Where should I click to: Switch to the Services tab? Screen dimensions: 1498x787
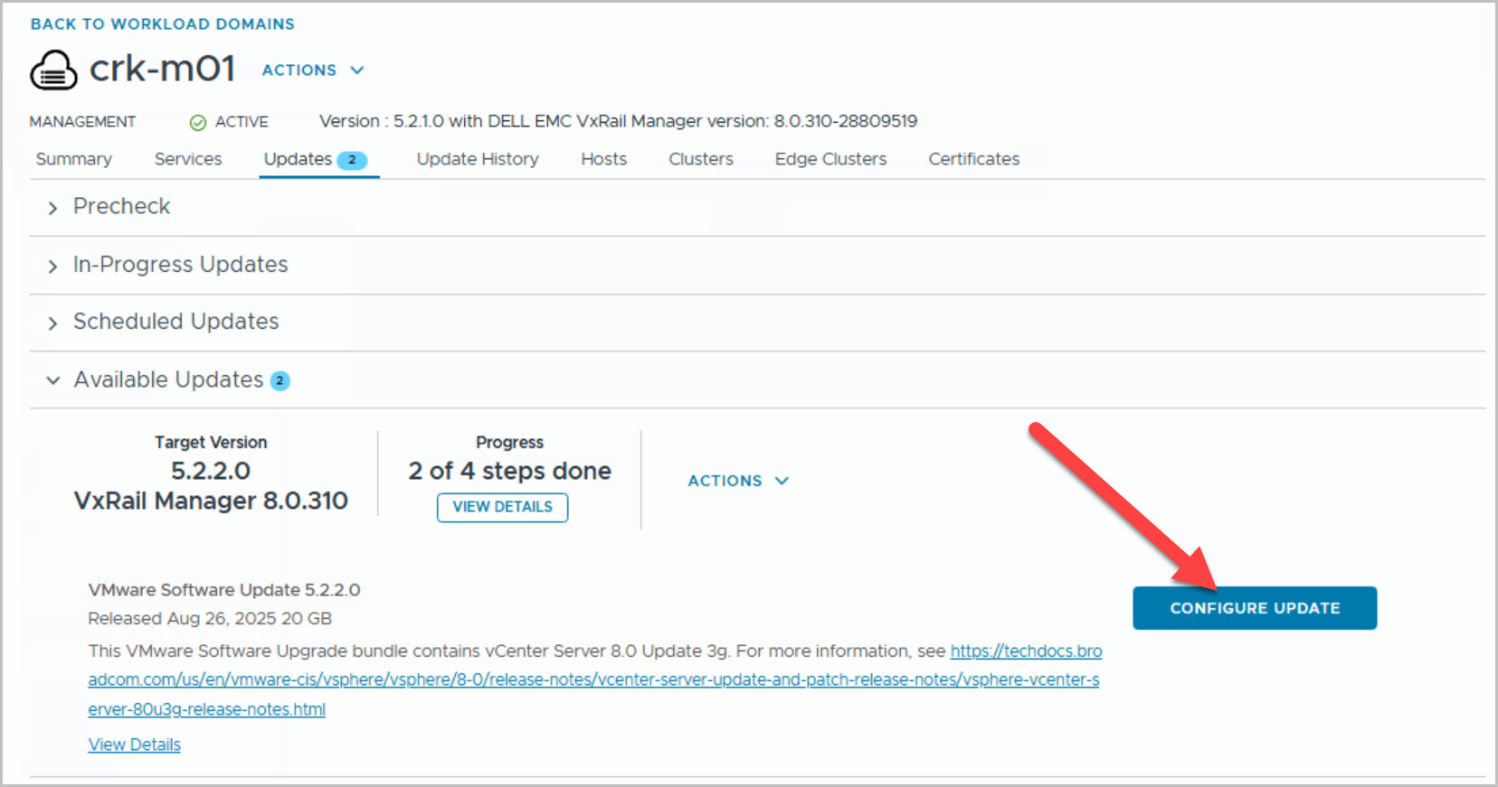coord(188,159)
